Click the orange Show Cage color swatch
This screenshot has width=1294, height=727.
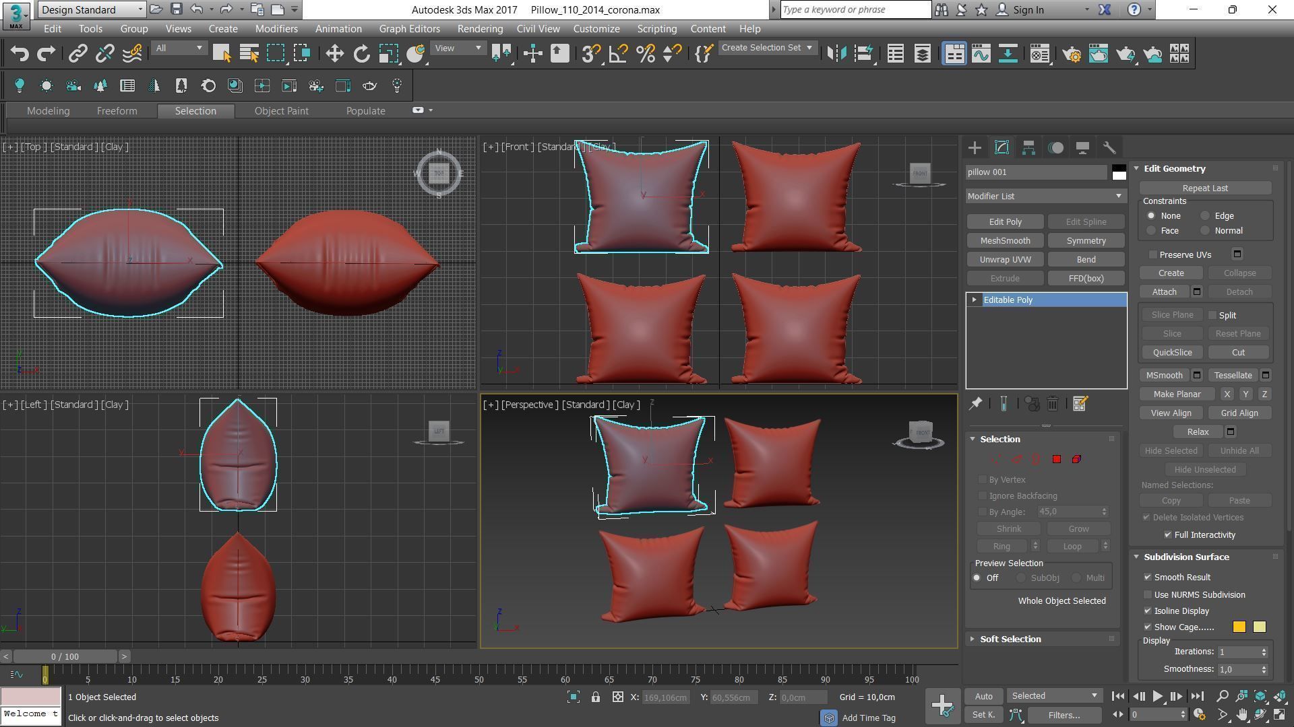click(1239, 627)
